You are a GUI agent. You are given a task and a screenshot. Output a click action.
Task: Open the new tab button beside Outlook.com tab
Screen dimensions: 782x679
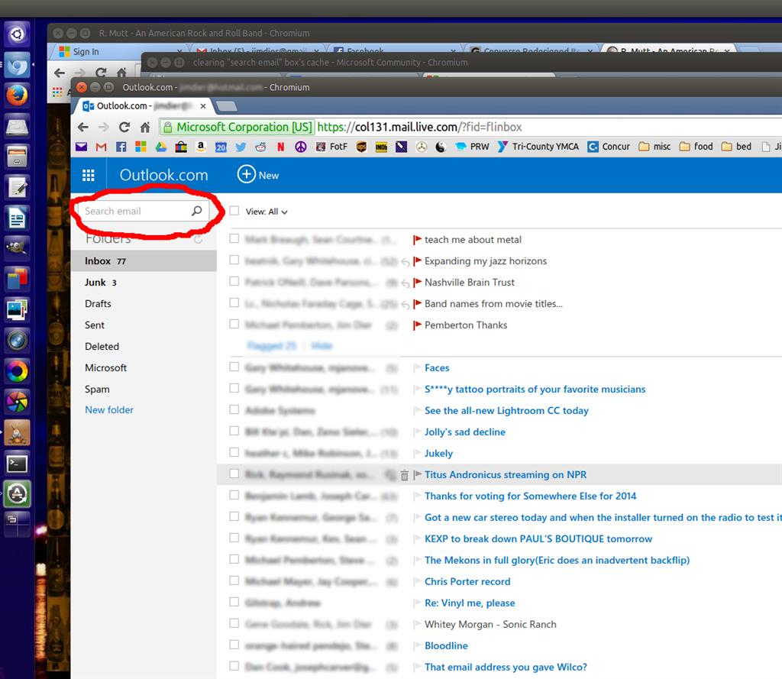point(226,106)
